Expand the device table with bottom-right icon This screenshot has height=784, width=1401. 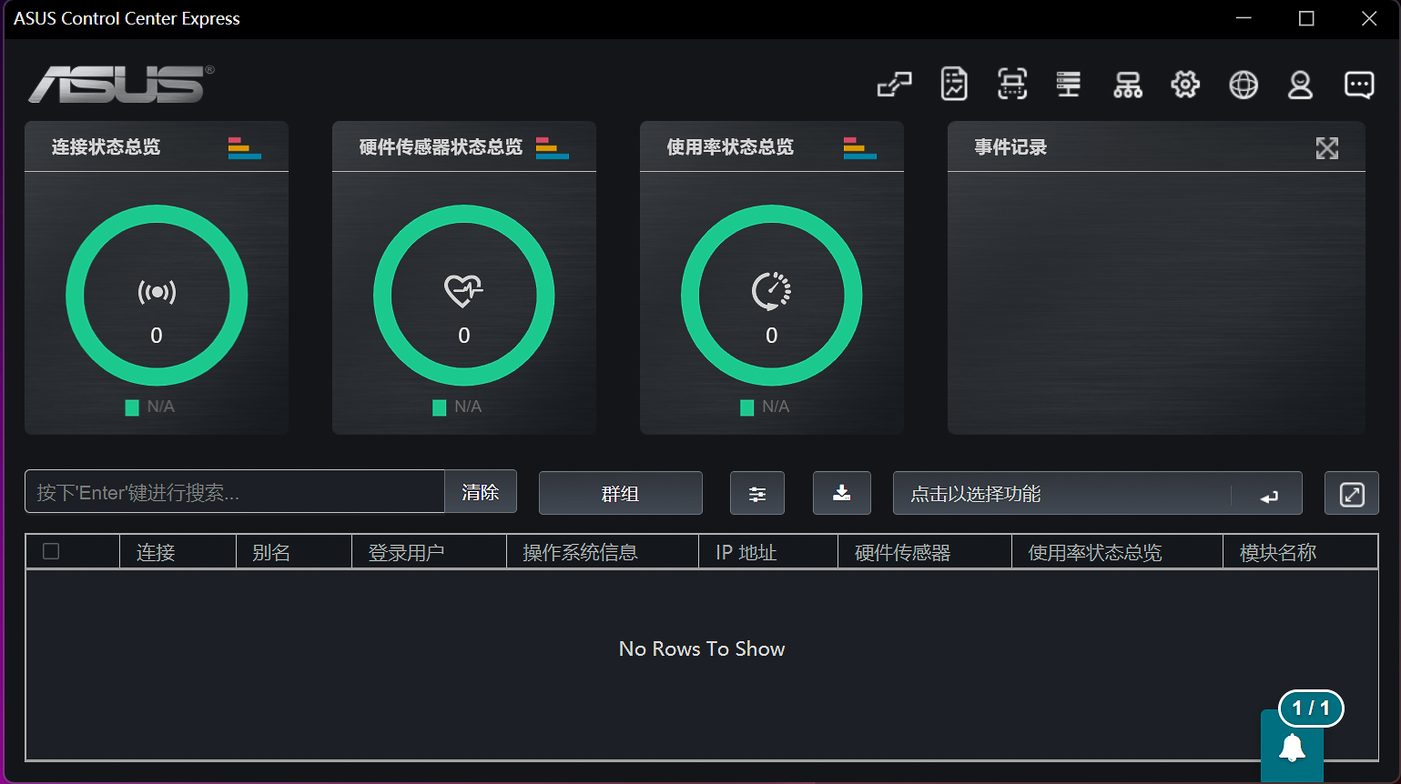[x=1351, y=493]
